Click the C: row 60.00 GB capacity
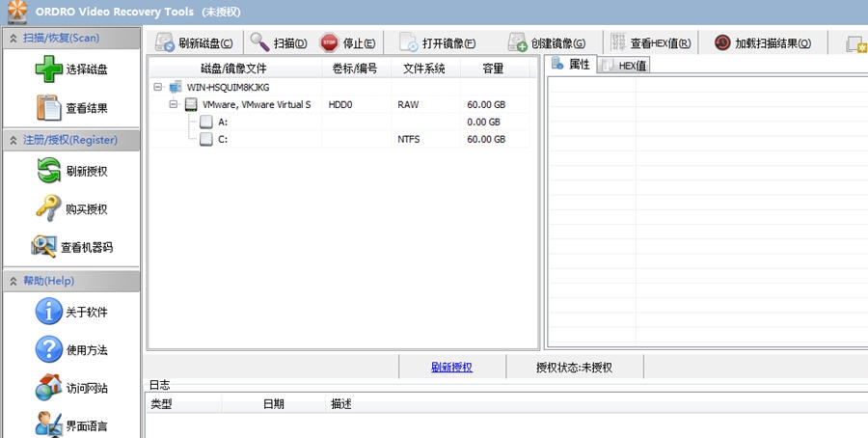The width and height of the screenshot is (868, 438). pyautogui.click(x=486, y=140)
